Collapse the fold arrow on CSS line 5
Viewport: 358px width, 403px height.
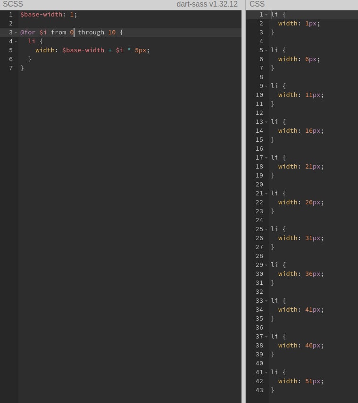click(x=266, y=50)
